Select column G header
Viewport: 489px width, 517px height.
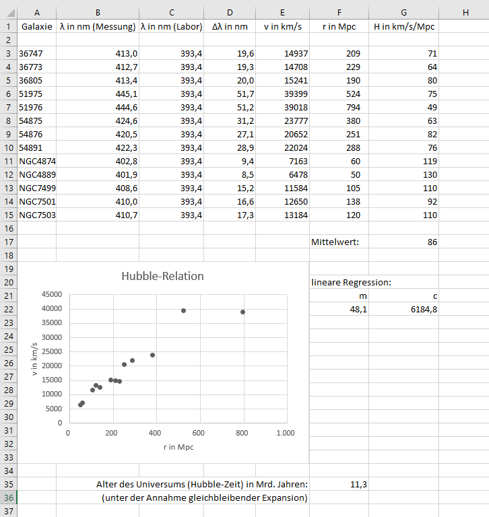403,12
